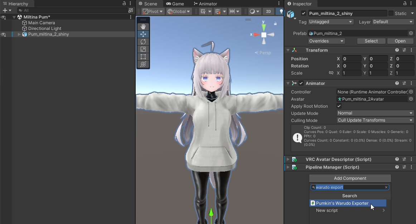The width and height of the screenshot is (416, 224).
Task: Open VRC Avatar Descriptor presets icon
Action: point(404,159)
